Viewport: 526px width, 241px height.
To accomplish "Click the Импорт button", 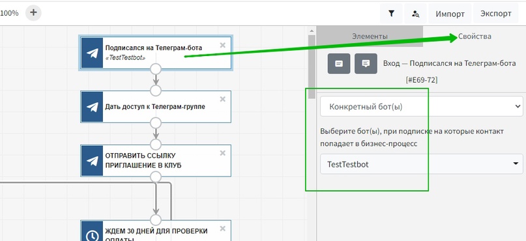I will pos(450,14).
